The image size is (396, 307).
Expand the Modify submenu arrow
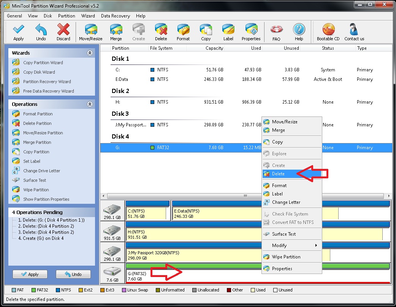tap(316, 246)
